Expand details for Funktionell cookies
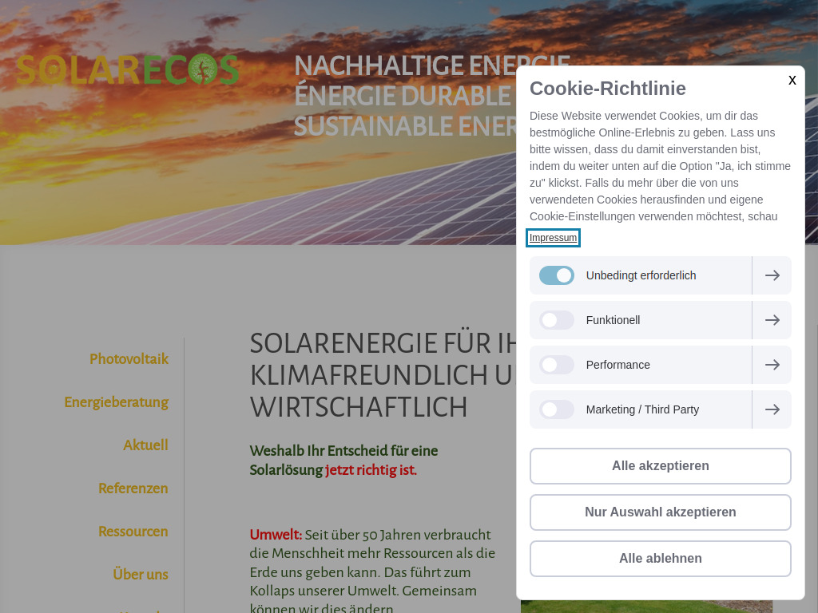The width and height of the screenshot is (818, 613). (772, 319)
